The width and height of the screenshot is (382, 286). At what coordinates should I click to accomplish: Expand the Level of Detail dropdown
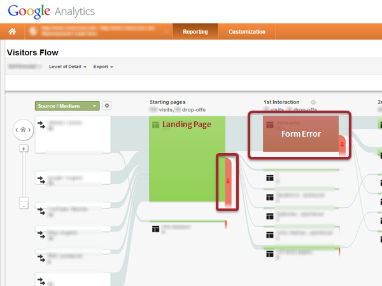point(67,67)
